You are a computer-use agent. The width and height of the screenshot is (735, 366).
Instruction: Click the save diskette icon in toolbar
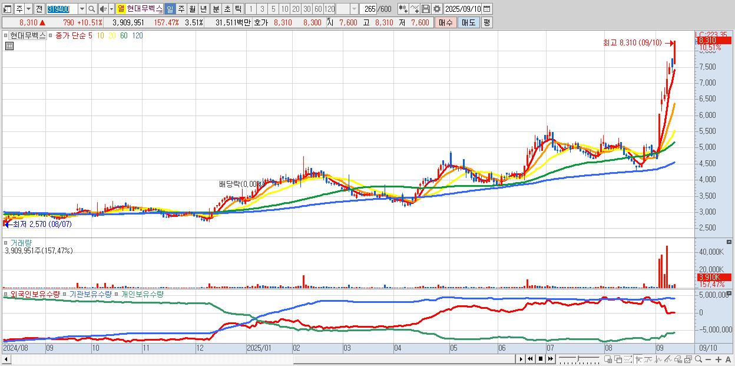pos(425,9)
